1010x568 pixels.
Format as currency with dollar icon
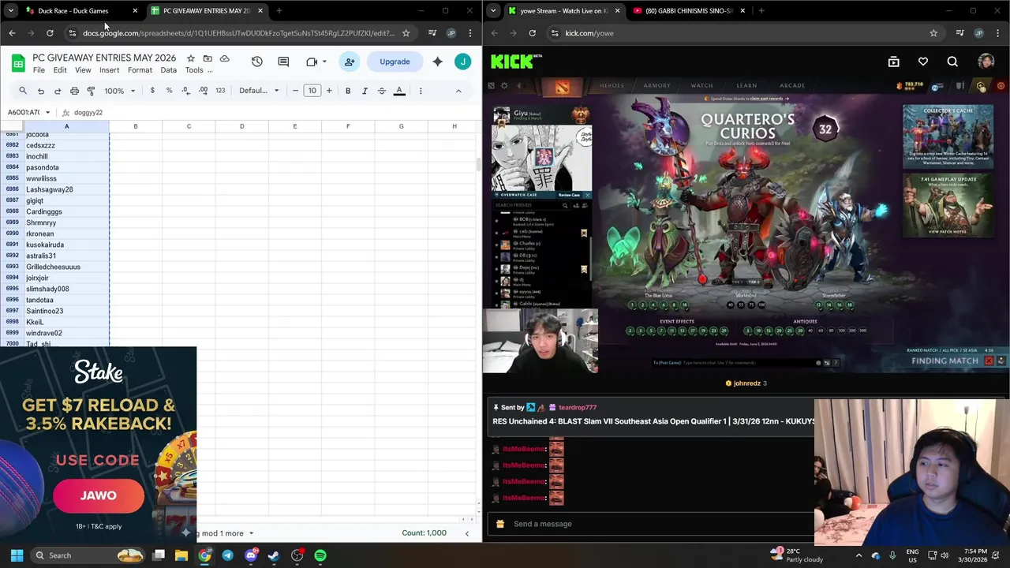152,91
